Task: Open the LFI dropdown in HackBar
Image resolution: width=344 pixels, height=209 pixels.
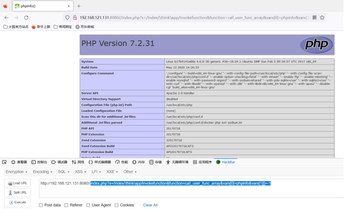Action: 96,172
